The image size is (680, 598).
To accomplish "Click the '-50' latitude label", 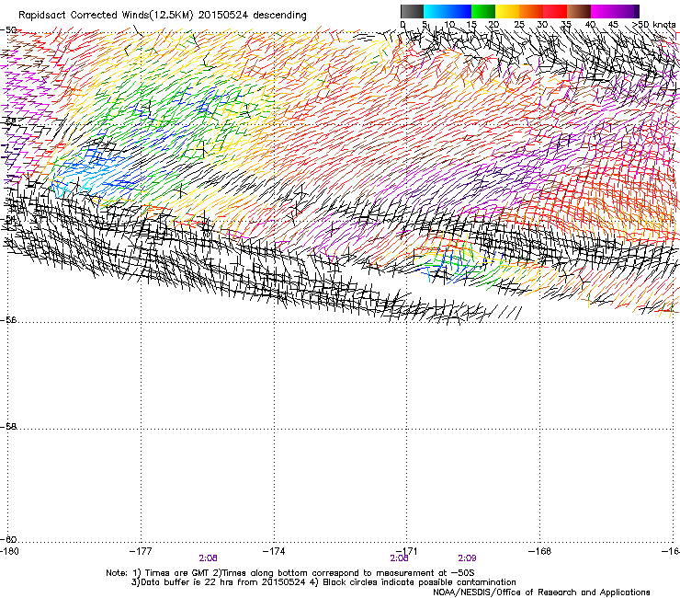I will pyautogui.click(x=8, y=29).
